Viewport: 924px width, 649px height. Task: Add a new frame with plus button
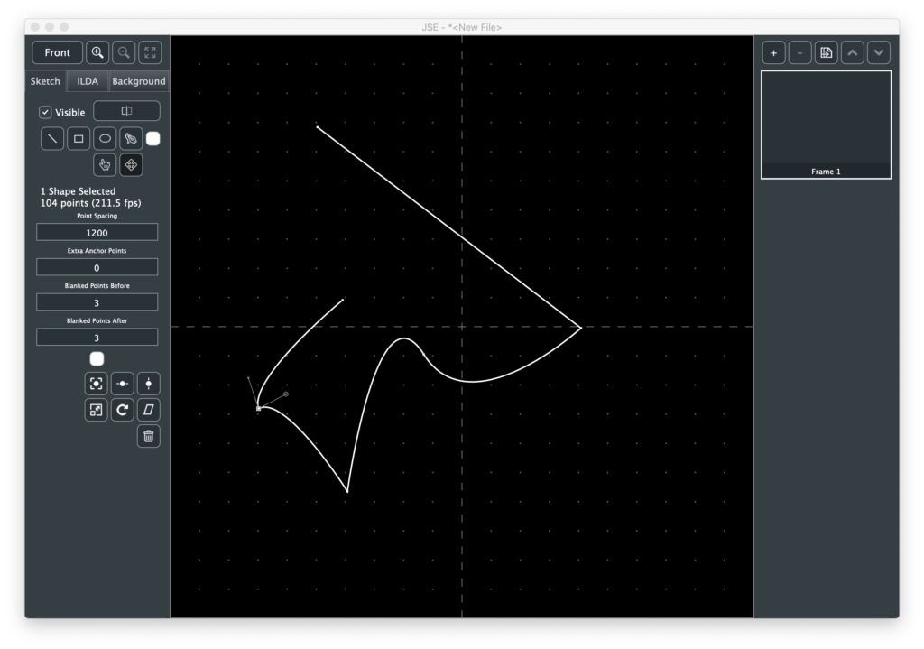(773, 52)
